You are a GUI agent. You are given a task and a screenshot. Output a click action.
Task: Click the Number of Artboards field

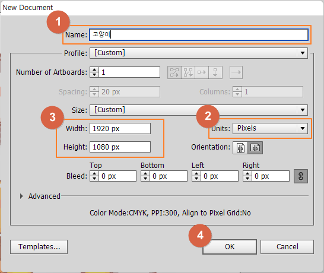(129, 72)
